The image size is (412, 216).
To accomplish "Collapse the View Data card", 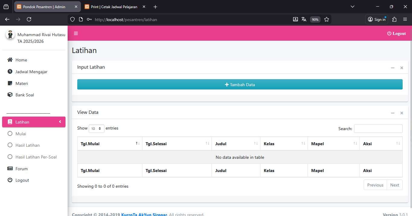I will (392, 113).
